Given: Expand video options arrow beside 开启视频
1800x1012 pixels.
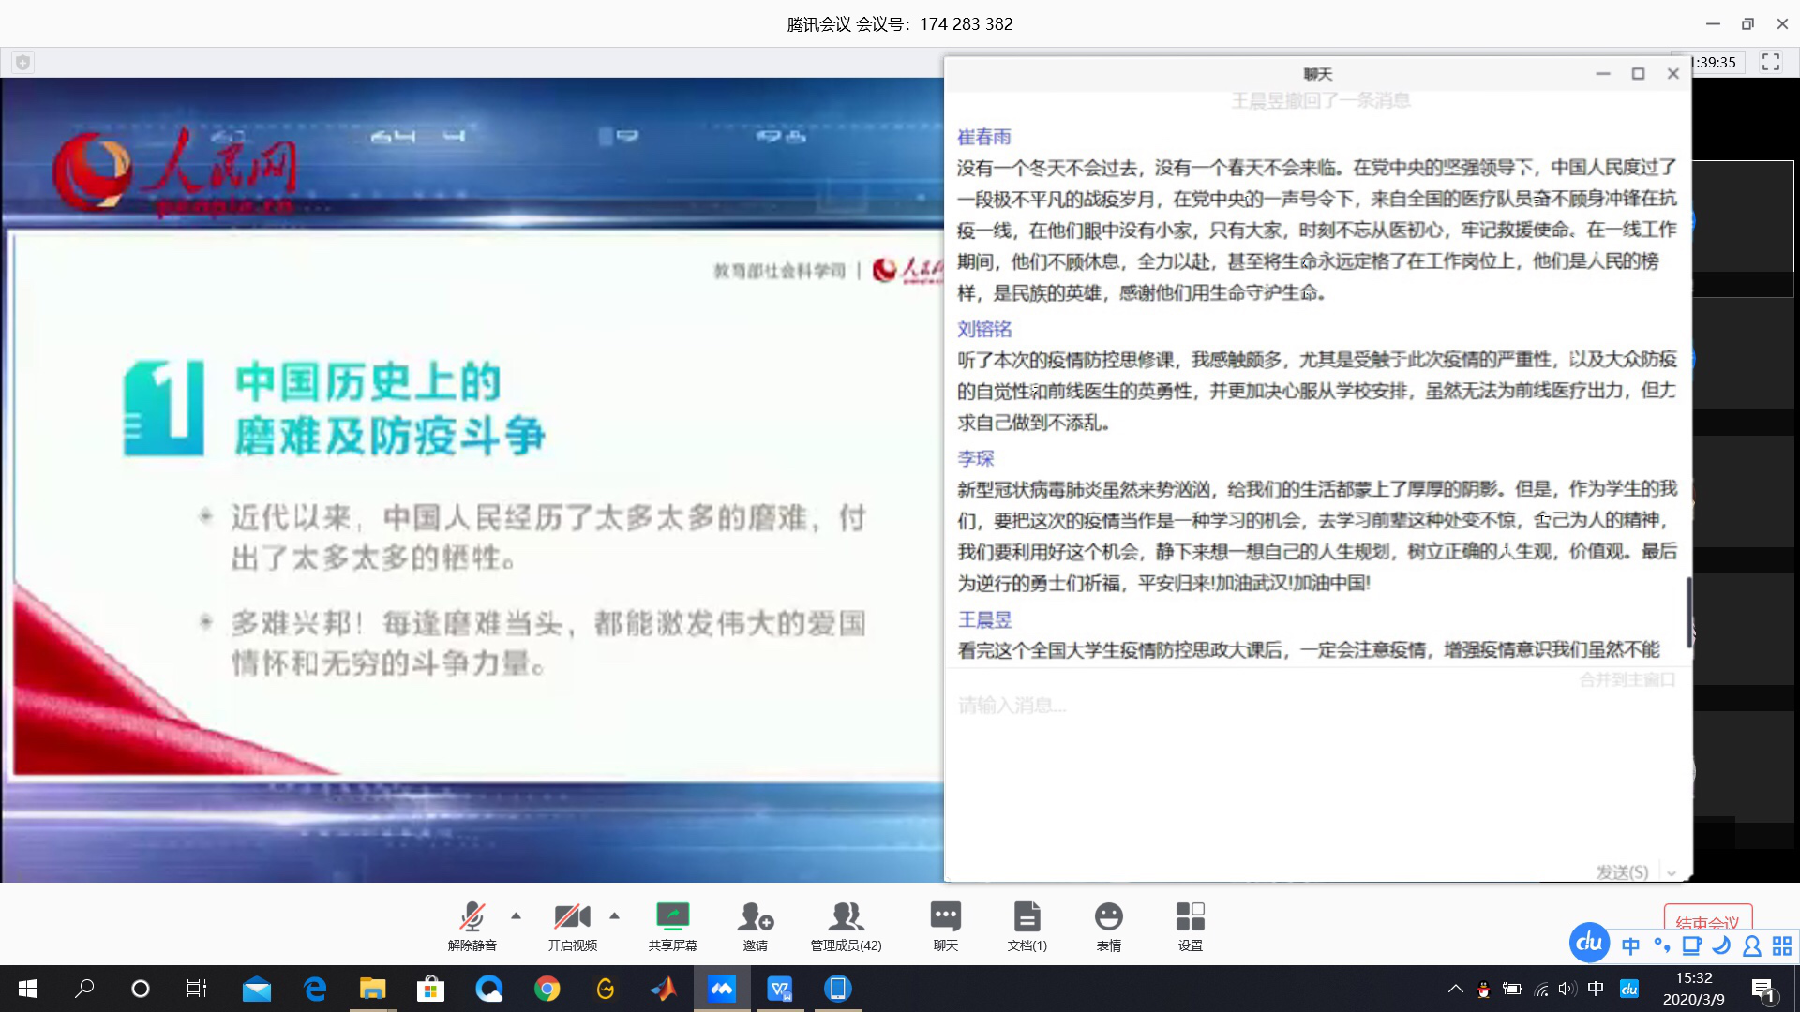Looking at the screenshot, I should click(615, 915).
